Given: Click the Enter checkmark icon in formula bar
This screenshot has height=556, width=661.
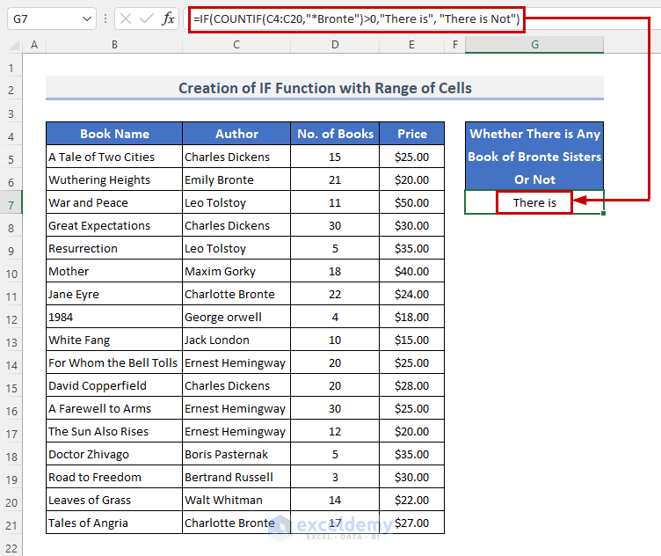Looking at the screenshot, I should (x=146, y=19).
